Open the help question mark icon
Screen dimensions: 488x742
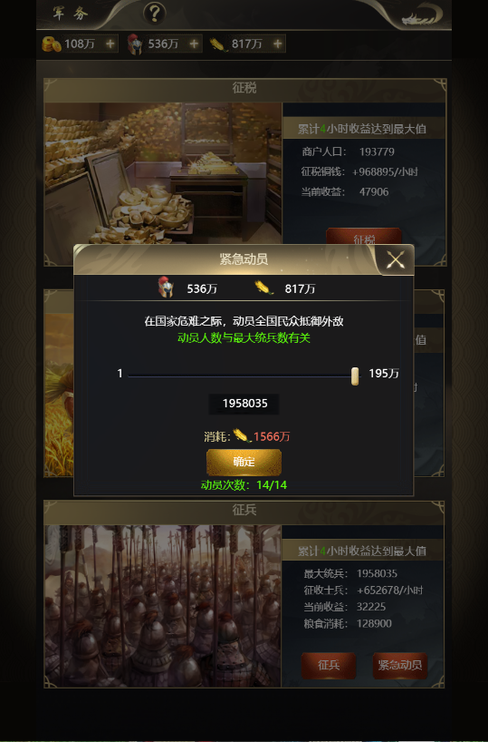pos(154,13)
